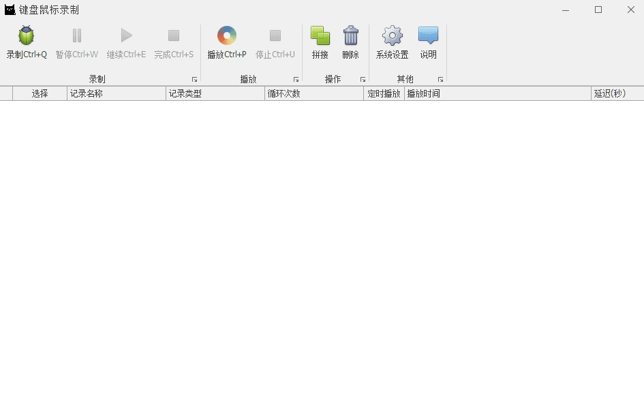Click the Finish (完成) recording square icon

pyautogui.click(x=174, y=36)
